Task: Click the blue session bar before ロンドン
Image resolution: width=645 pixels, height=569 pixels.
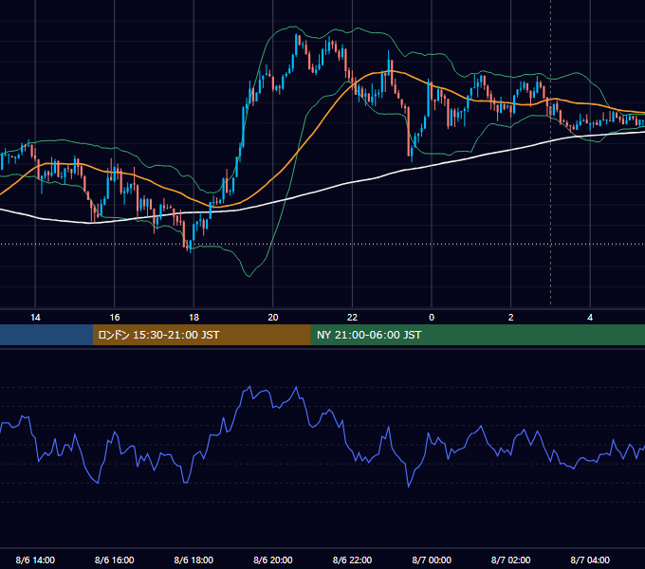Action: 46,335
